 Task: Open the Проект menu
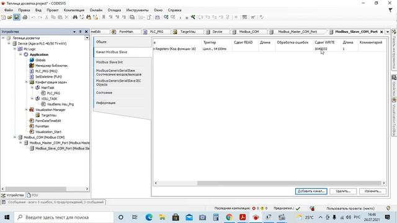[x=52, y=10]
